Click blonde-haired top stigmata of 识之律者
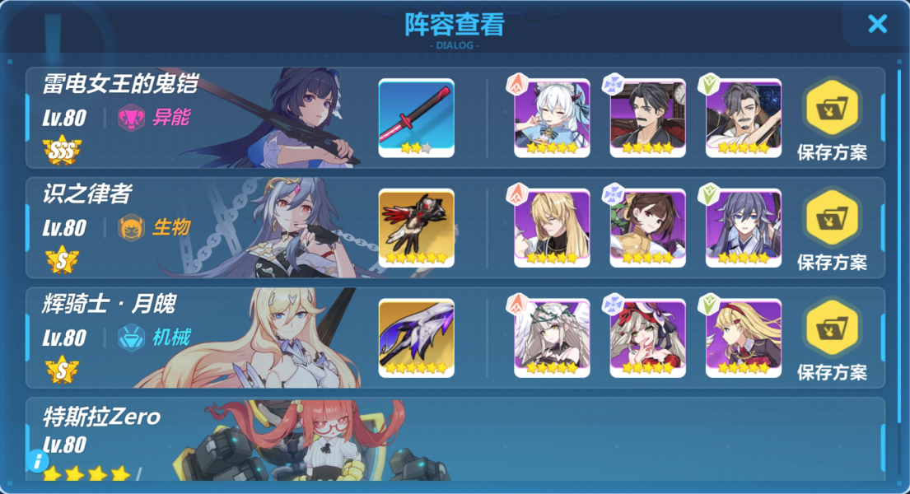Screen dimensions: 910x494 point(552,228)
